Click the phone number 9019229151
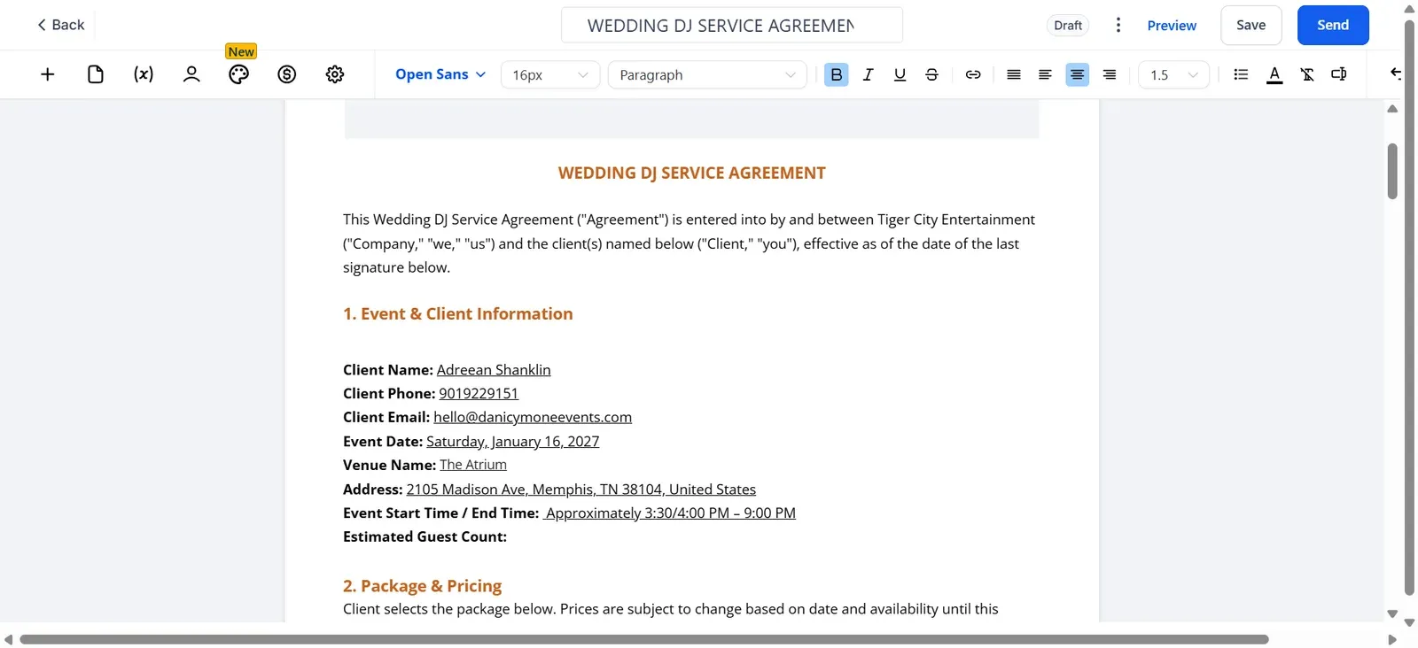Screen dimensions: 1418x648 coord(479,393)
